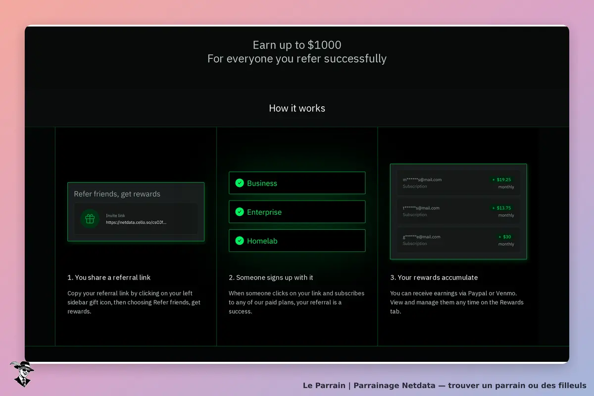
Task: Click the gift icon beside Invite link
Action: tap(90, 219)
